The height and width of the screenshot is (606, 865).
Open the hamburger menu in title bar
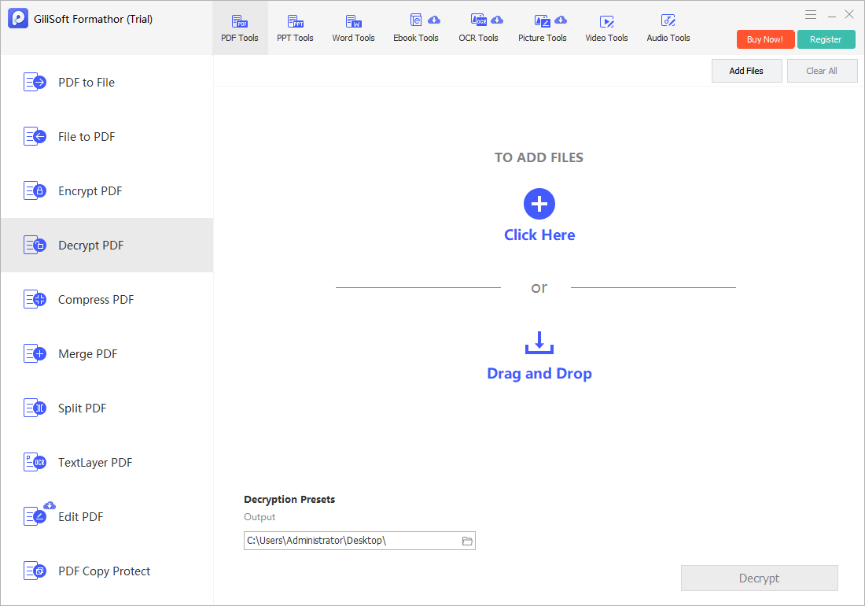[811, 15]
